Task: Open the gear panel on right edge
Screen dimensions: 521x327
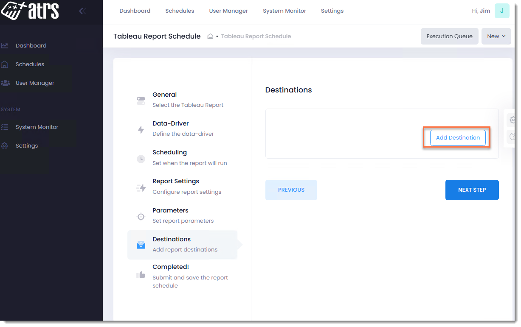Action: click(x=513, y=120)
